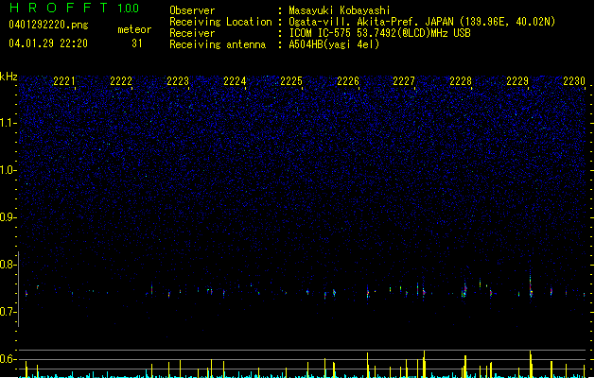This screenshot has height=378, width=595.
Task: Click the 0.9 frequency axis label
Action: (x=9, y=217)
